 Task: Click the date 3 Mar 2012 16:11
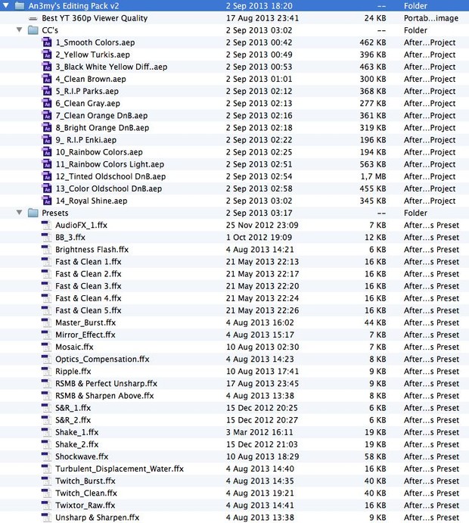coord(259,432)
